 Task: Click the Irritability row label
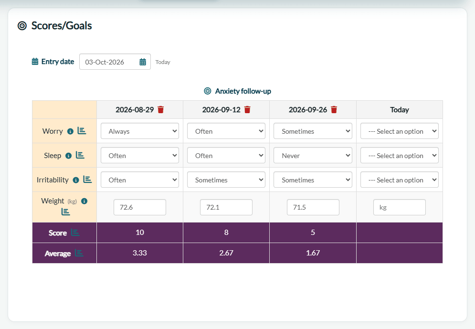tap(53, 180)
